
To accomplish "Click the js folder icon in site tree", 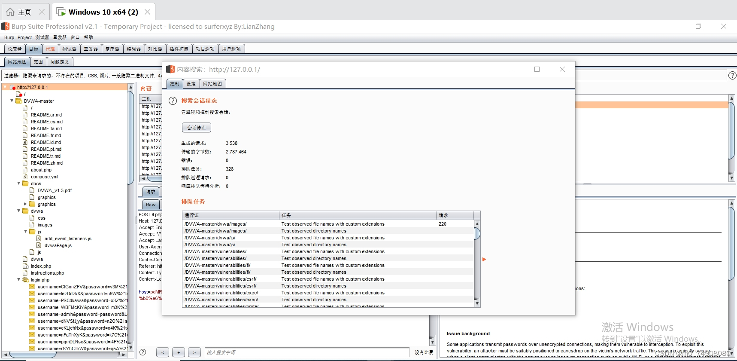I will (32, 232).
